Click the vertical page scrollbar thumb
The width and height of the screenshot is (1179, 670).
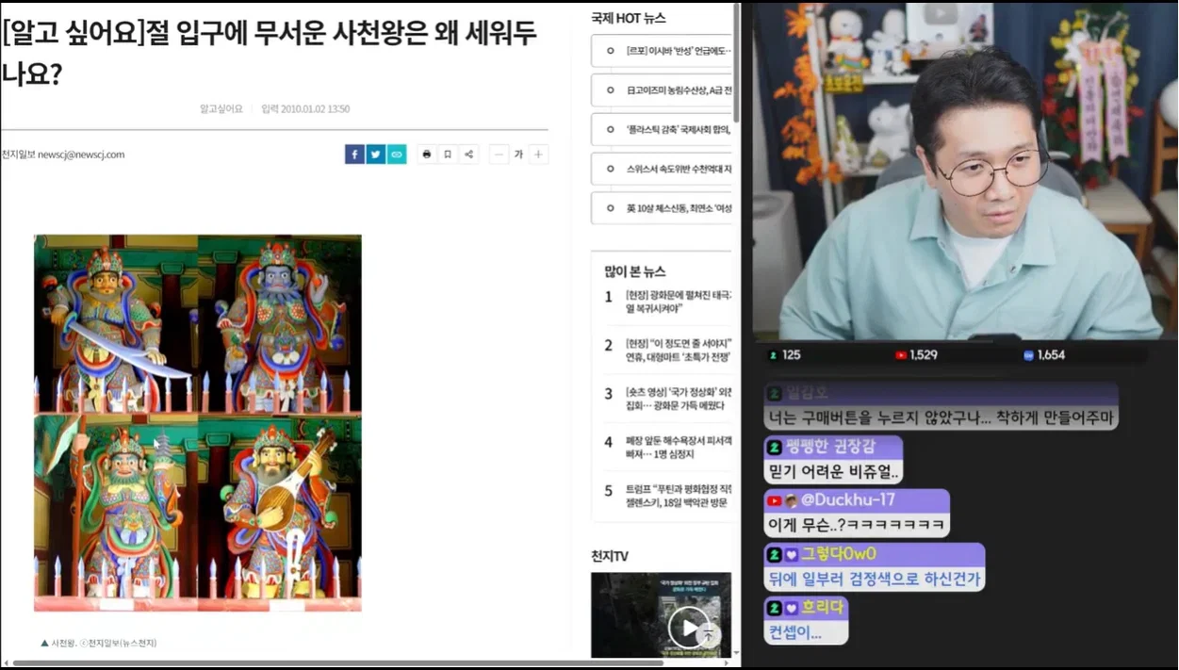737,66
